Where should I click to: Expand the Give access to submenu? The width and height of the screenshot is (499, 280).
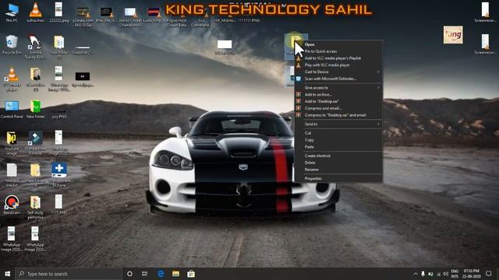338,88
